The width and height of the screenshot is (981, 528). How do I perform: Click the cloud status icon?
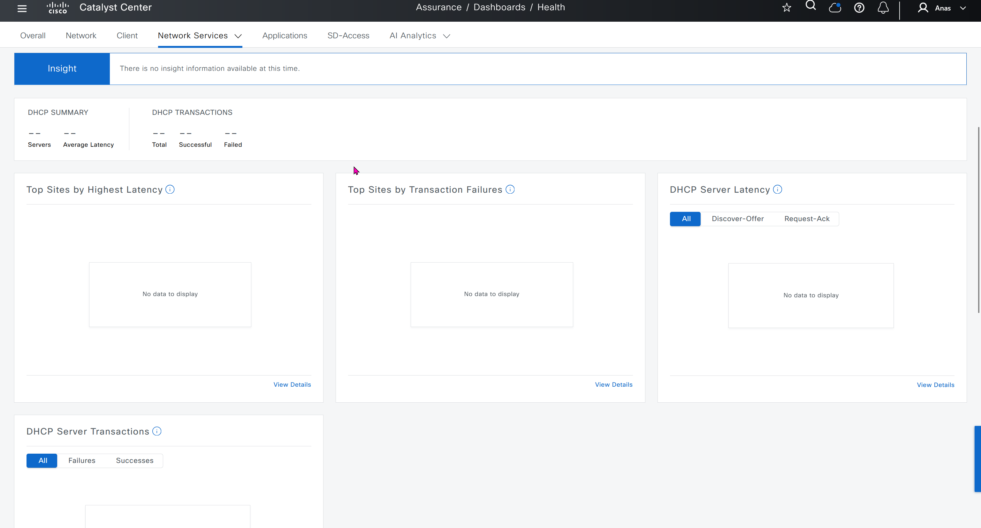[x=835, y=8]
